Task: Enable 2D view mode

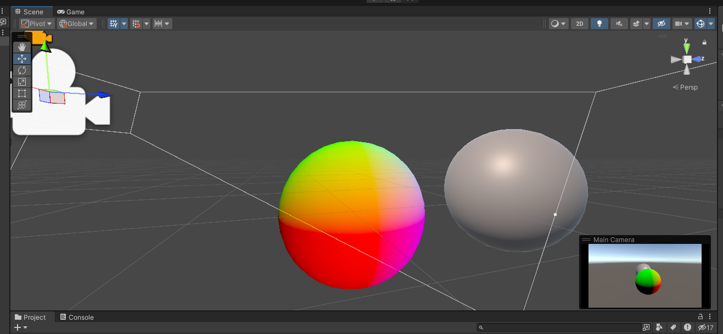Action: point(579,23)
